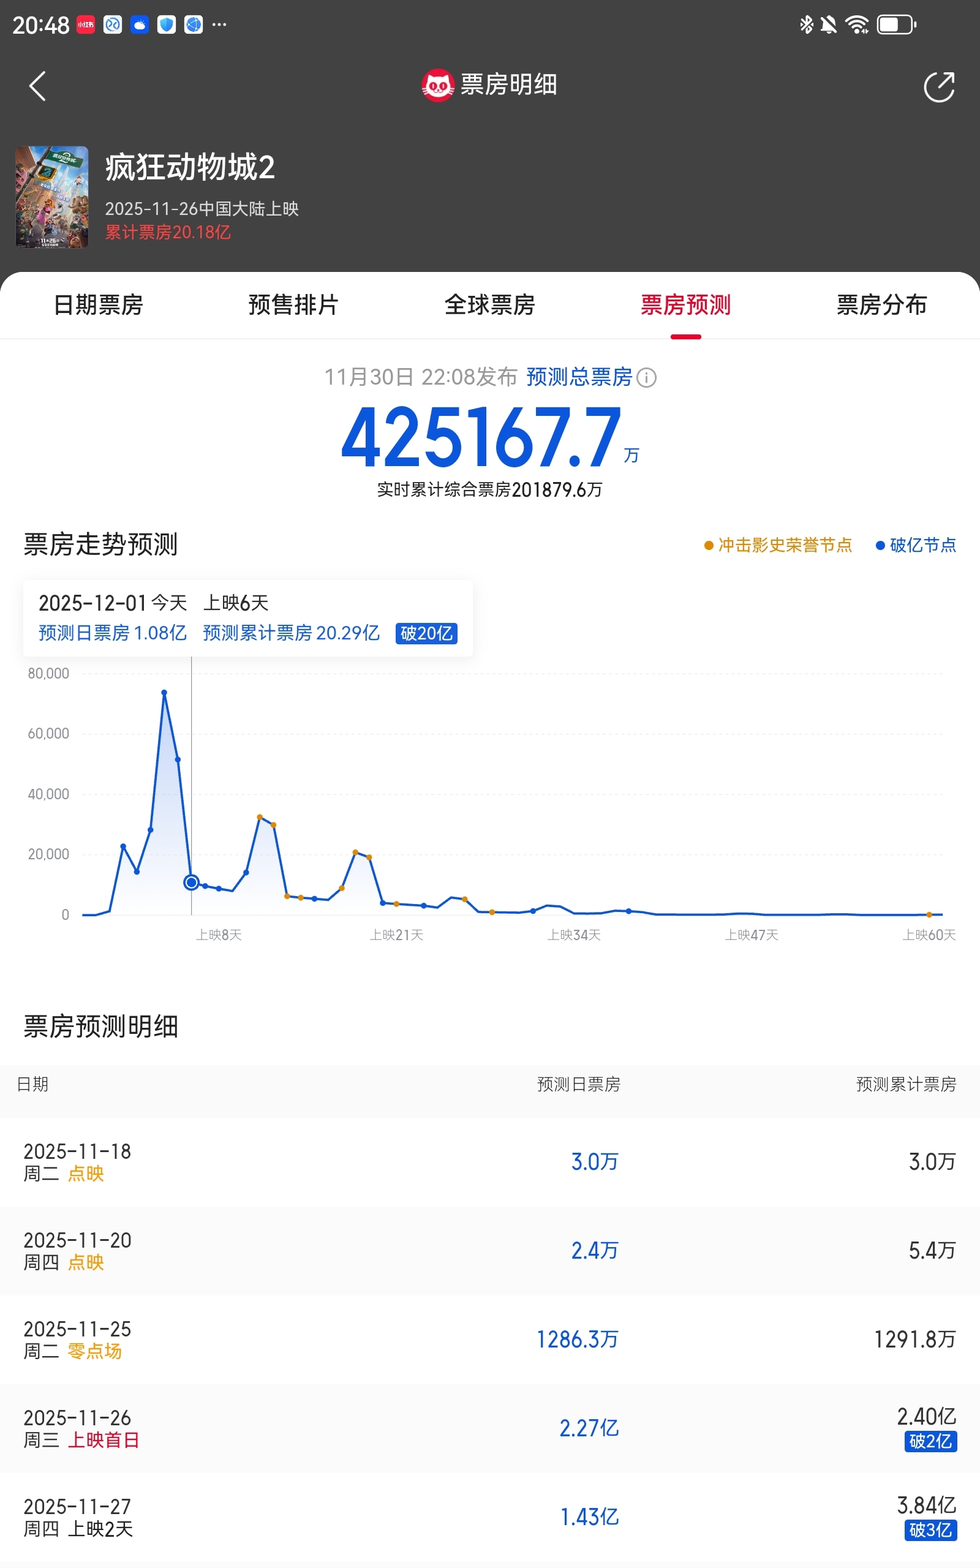The image size is (980, 1568).
Task: Switch to the 预售排片 tab
Action: 293,304
